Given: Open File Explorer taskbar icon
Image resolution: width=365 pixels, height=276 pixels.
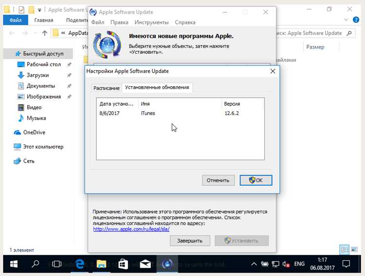Looking at the screenshot, I should tap(102, 264).
